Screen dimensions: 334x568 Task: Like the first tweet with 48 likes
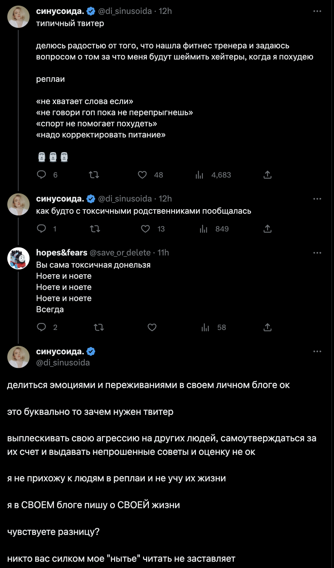tap(142, 174)
